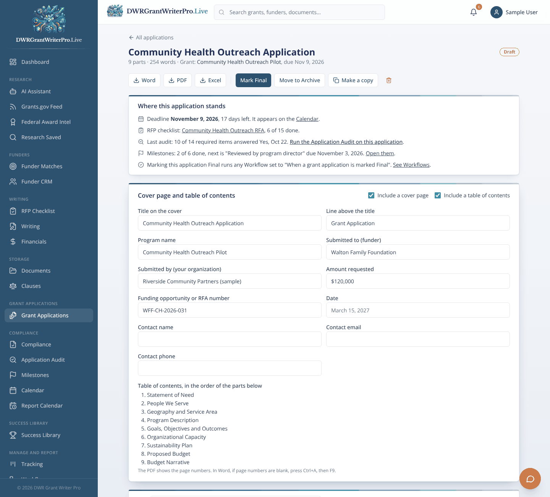Click the Dashboard grid icon

(x=13, y=62)
